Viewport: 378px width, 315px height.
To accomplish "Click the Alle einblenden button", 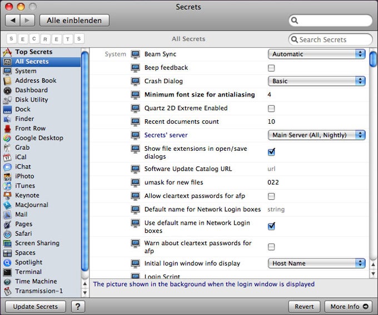I will (x=74, y=21).
